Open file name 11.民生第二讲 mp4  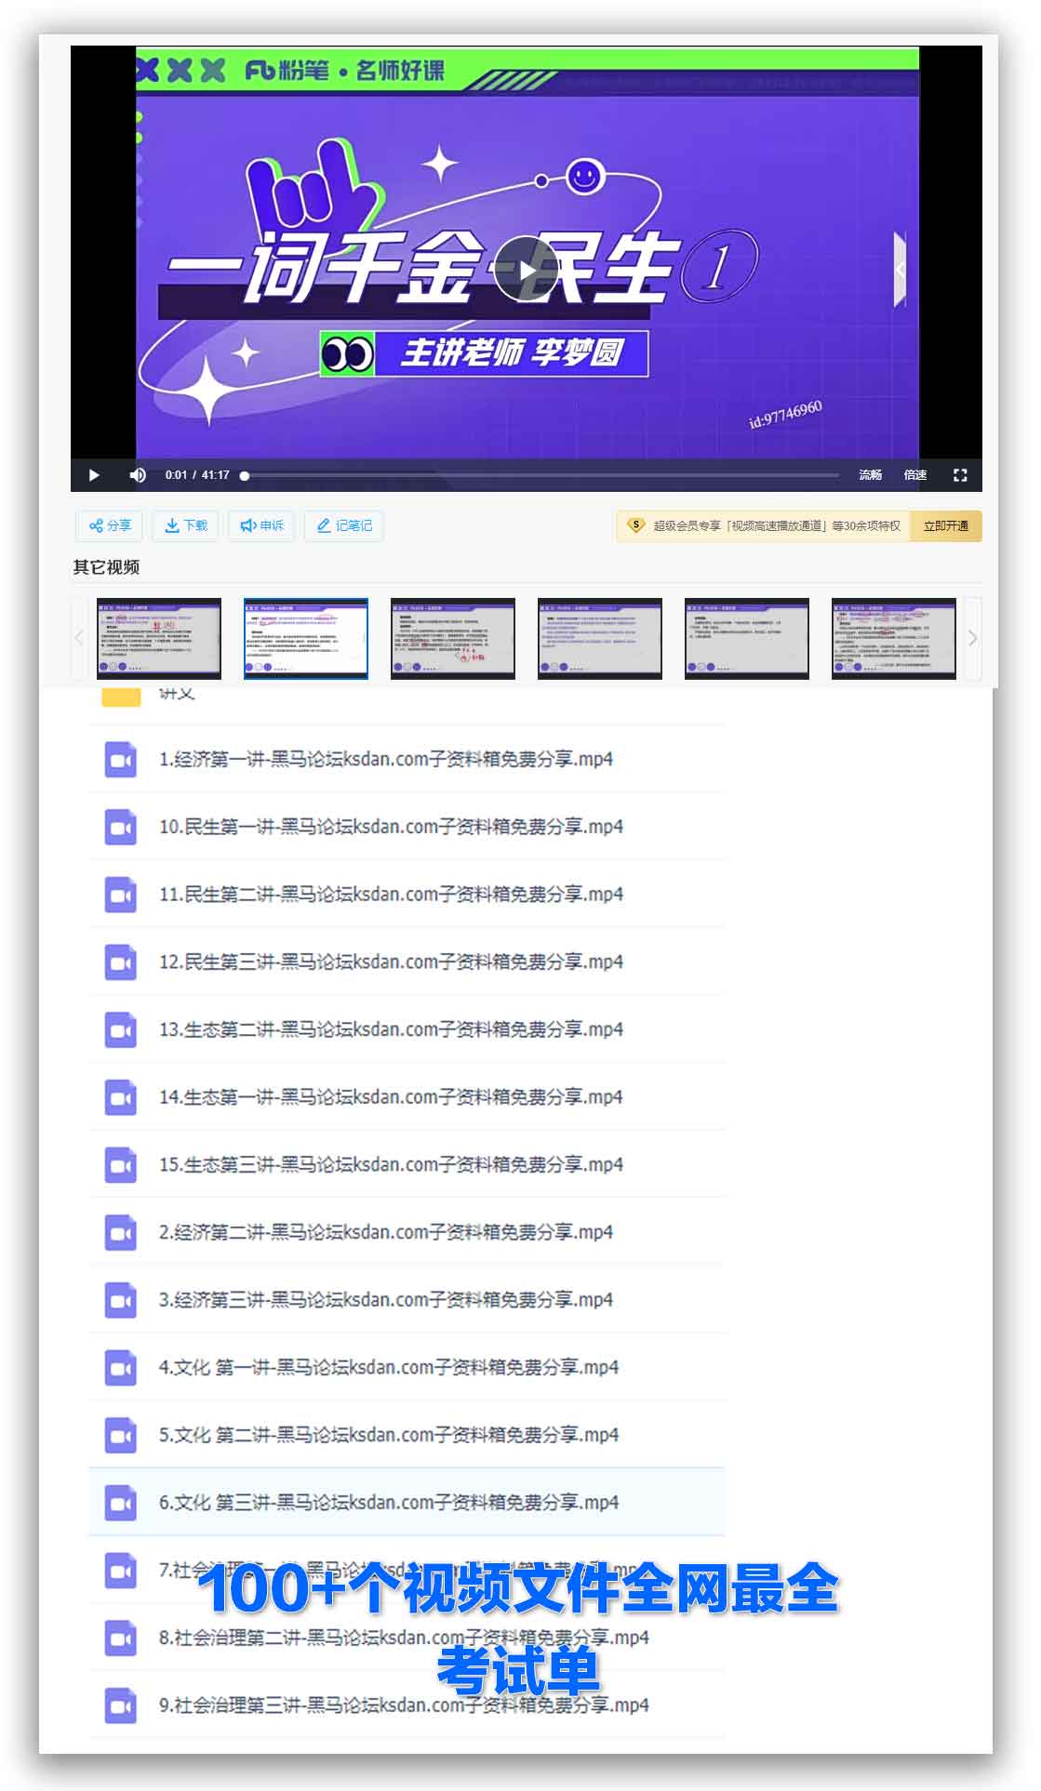[x=391, y=895]
